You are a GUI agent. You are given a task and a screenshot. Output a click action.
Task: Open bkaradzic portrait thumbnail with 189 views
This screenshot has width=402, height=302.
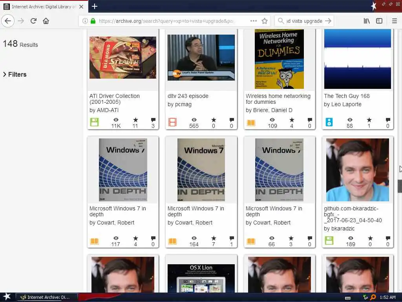click(x=357, y=170)
